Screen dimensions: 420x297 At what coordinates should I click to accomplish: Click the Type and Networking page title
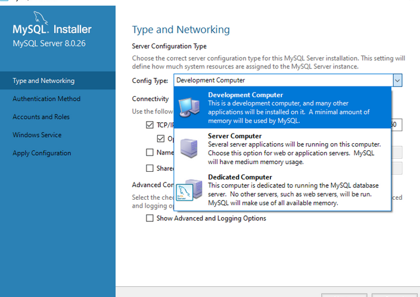[x=181, y=29]
